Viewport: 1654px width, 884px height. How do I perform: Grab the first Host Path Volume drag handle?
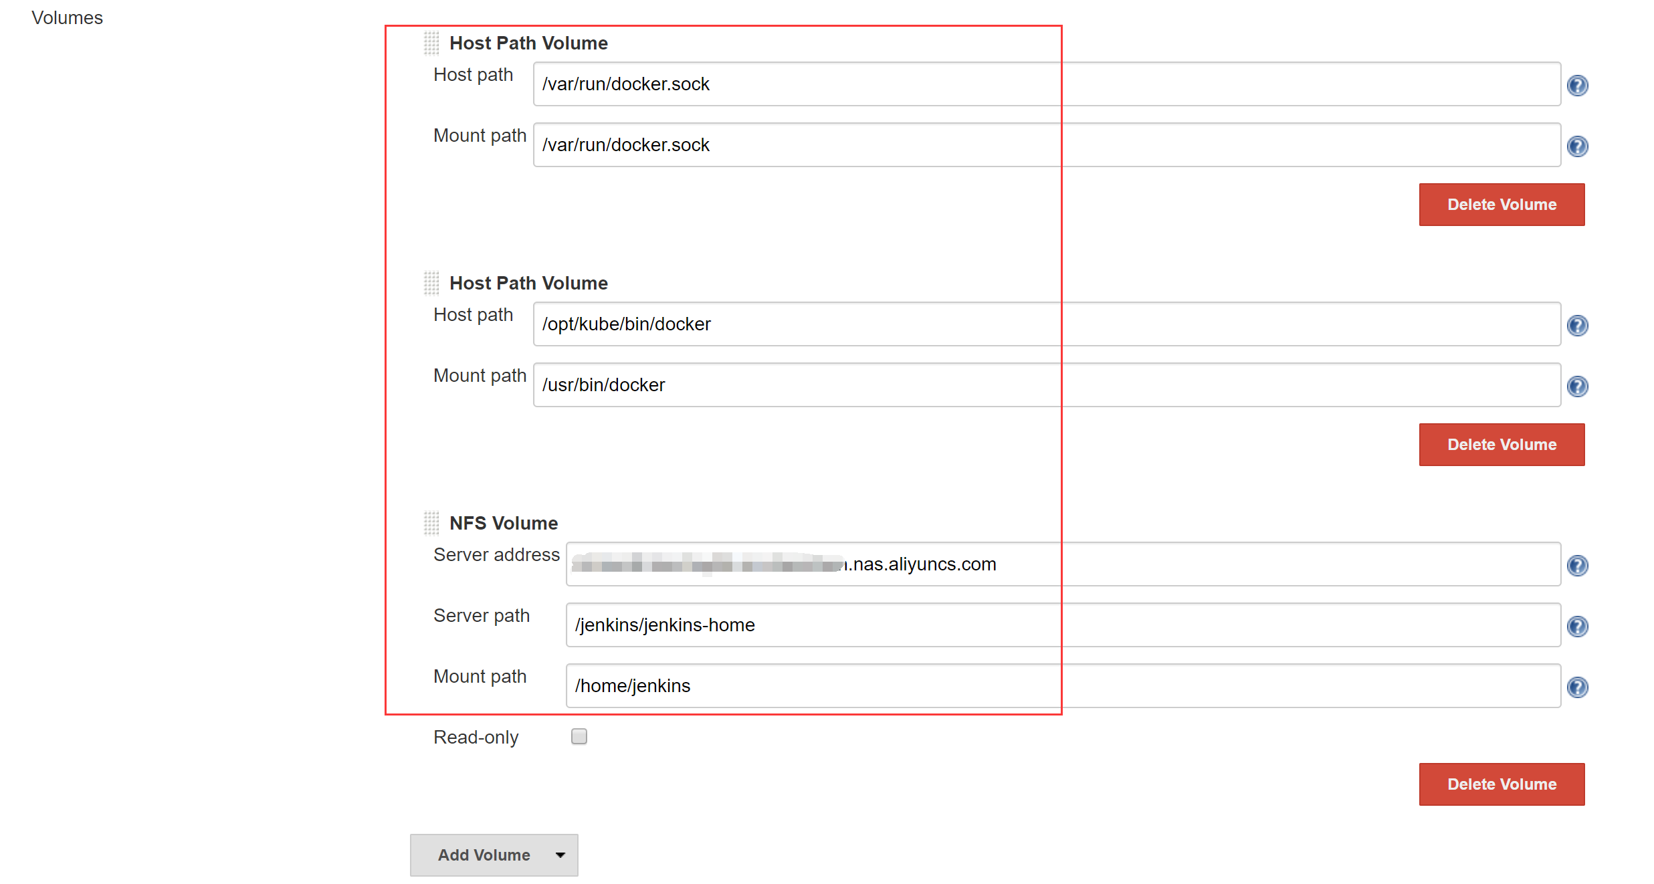tap(431, 43)
